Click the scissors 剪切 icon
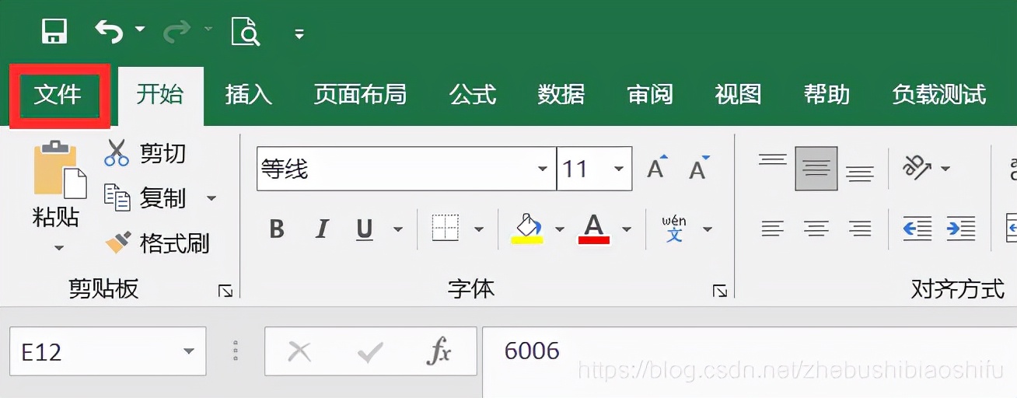This screenshot has width=1017, height=398. pos(116,152)
